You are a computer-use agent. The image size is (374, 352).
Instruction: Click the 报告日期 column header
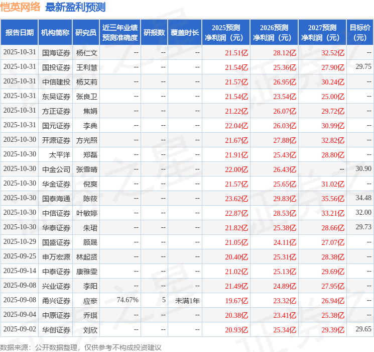(19, 33)
